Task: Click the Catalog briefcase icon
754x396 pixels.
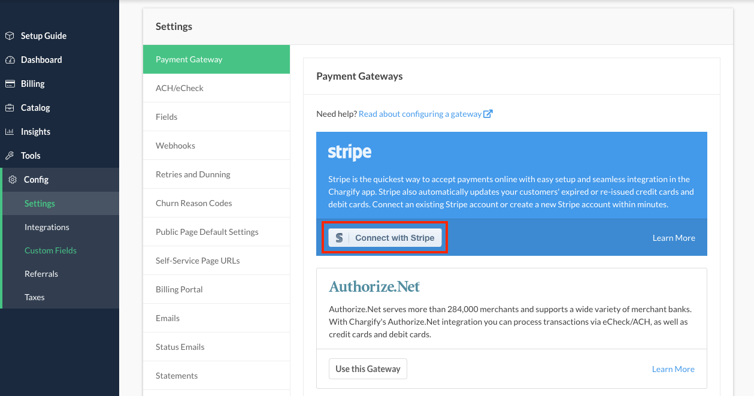Action: (10, 108)
